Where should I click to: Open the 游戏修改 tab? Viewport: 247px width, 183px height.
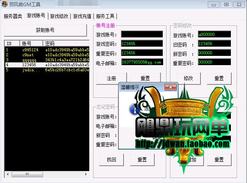(59, 16)
